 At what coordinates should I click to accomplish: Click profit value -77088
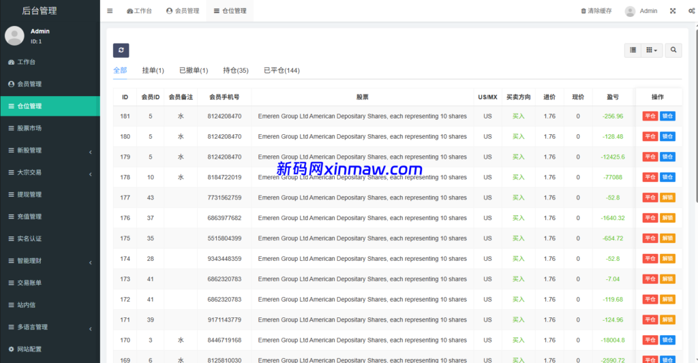(613, 177)
